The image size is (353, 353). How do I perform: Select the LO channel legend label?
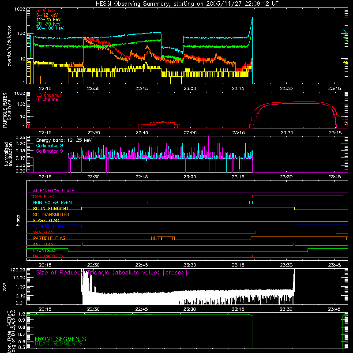49,95
